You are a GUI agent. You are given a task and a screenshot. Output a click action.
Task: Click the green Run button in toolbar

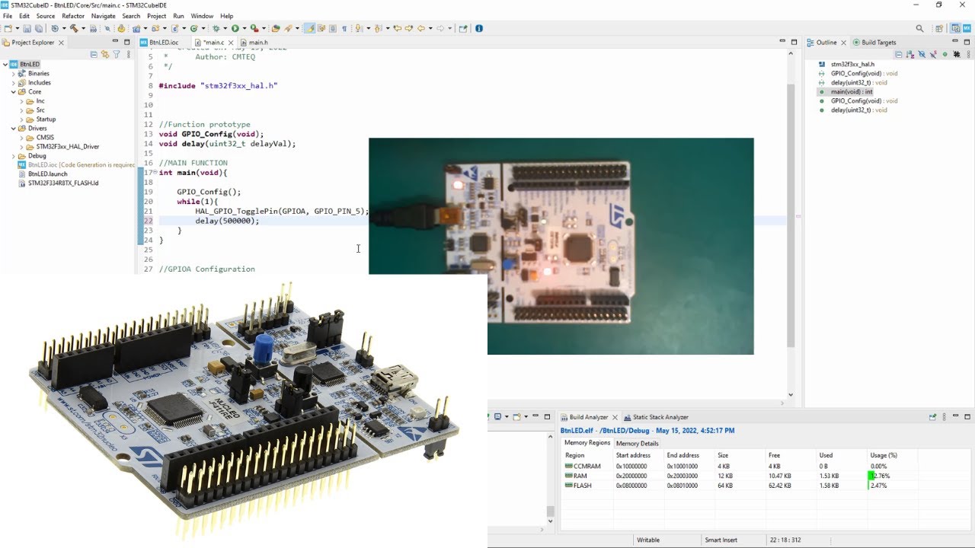point(235,29)
